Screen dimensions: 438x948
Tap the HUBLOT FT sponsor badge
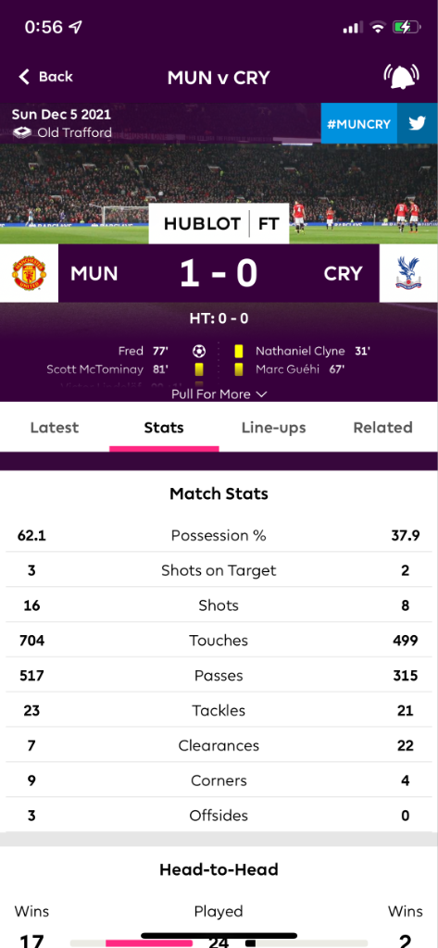[x=219, y=224]
